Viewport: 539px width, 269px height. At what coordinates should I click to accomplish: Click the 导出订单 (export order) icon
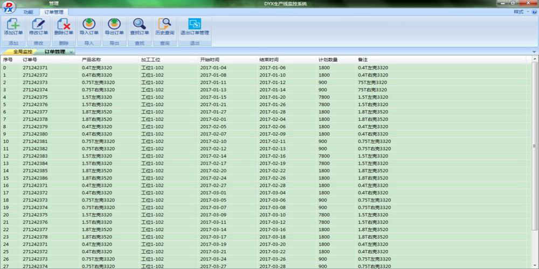click(114, 24)
